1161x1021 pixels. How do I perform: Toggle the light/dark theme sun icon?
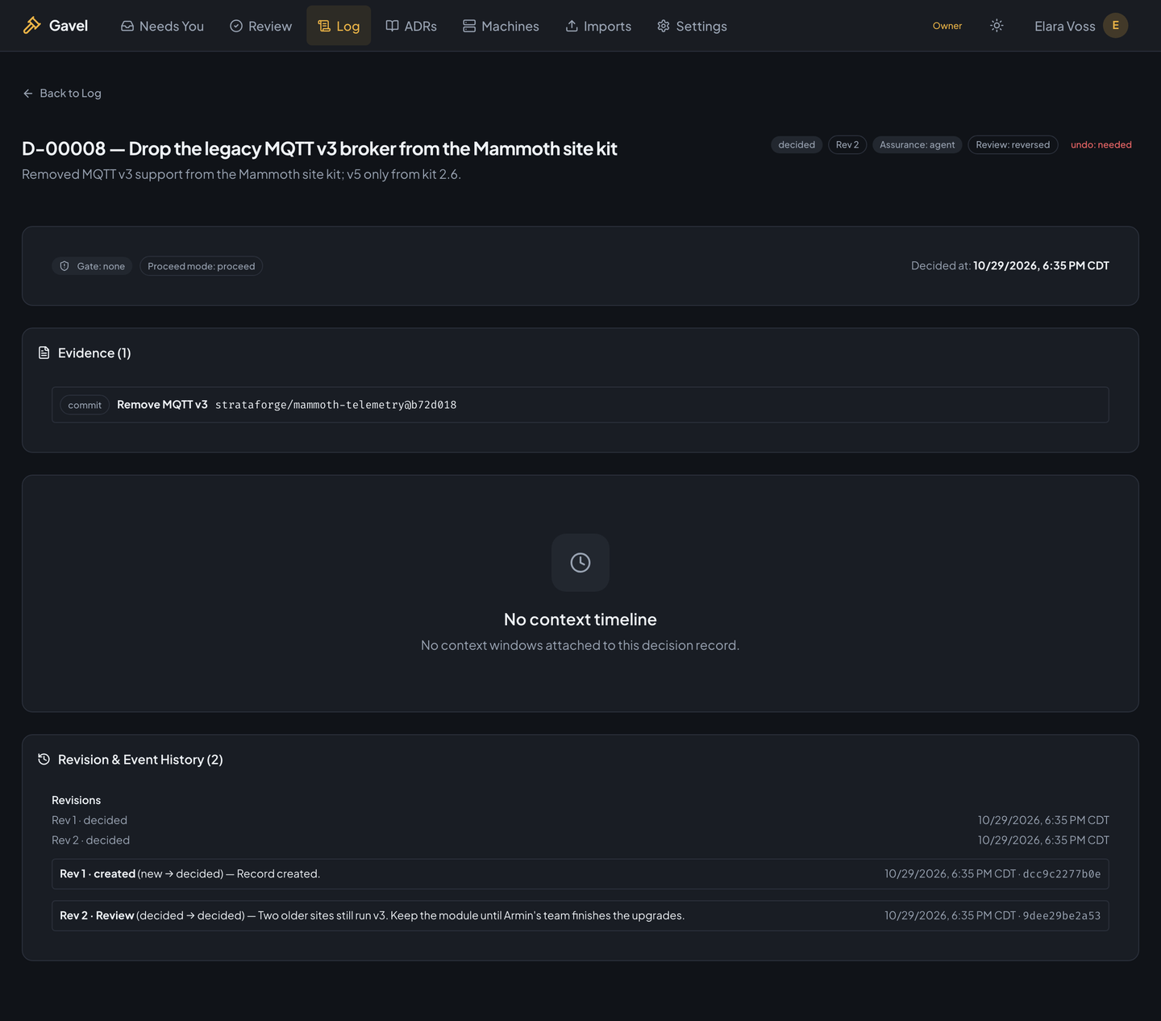[997, 26]
